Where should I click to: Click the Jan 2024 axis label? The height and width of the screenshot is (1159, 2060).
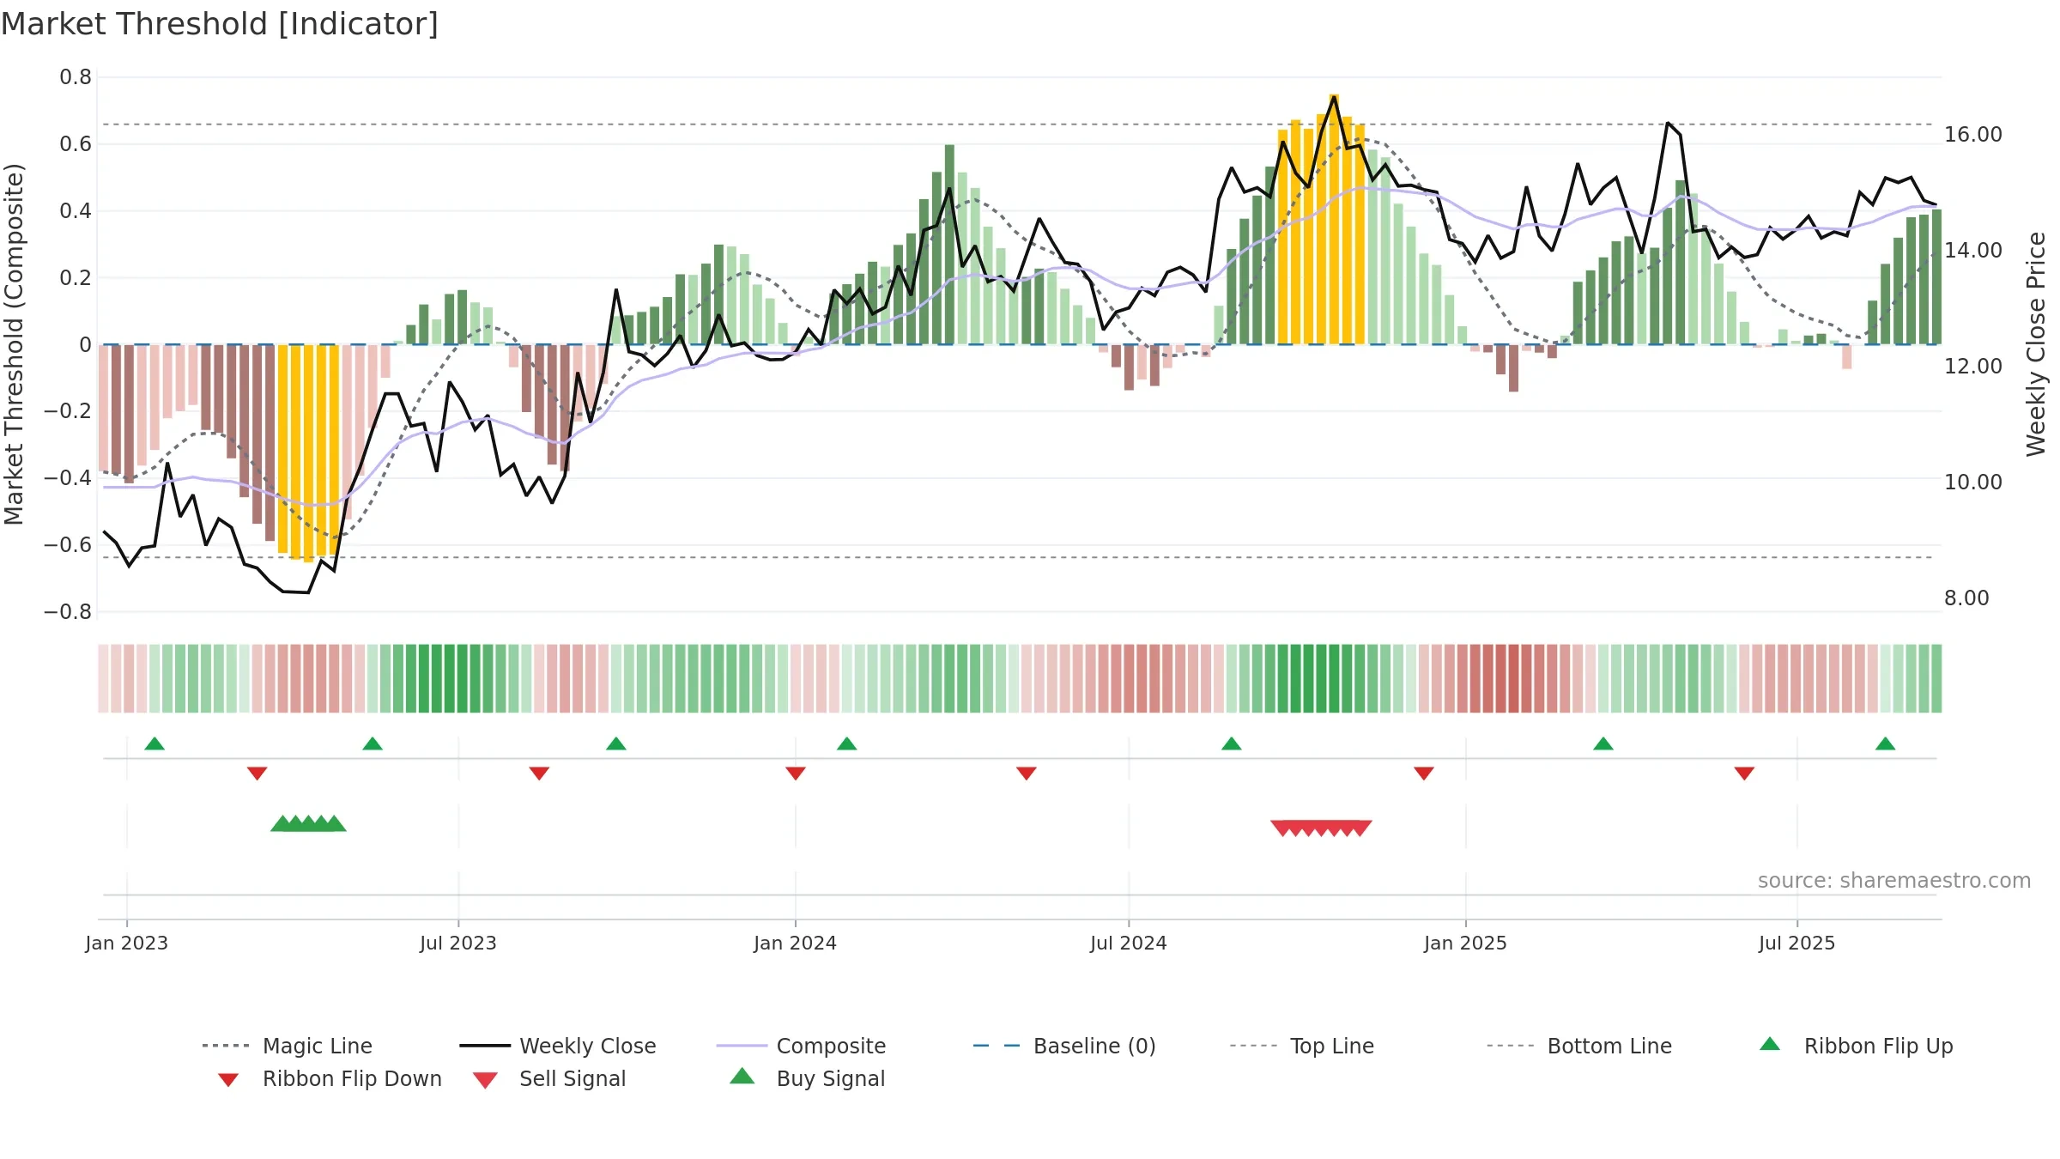pyautogui.click(x=796, y=943)
